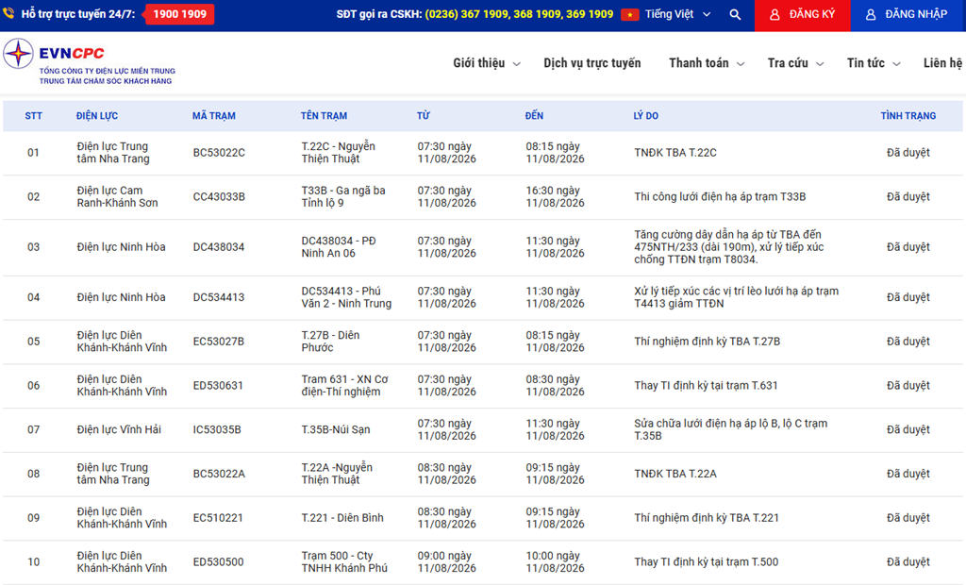The image size is (966, 585).
Task: Click user icon in Đăng nhập button
Action: (871, 15)
